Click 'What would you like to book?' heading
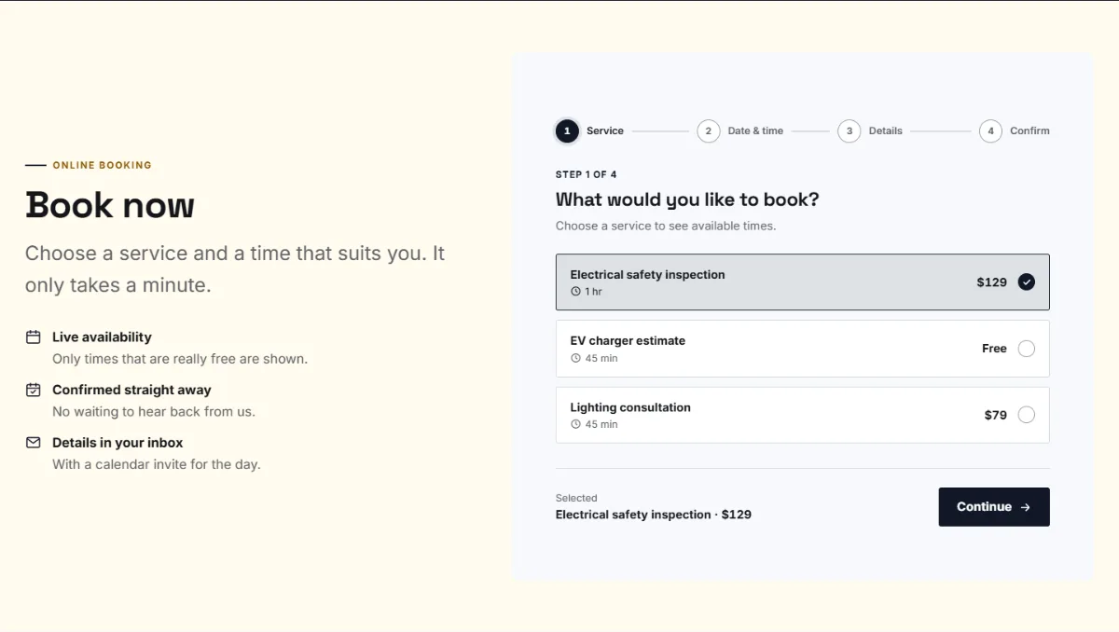This screenshot has width=1119, height=632. pos(687,199)
